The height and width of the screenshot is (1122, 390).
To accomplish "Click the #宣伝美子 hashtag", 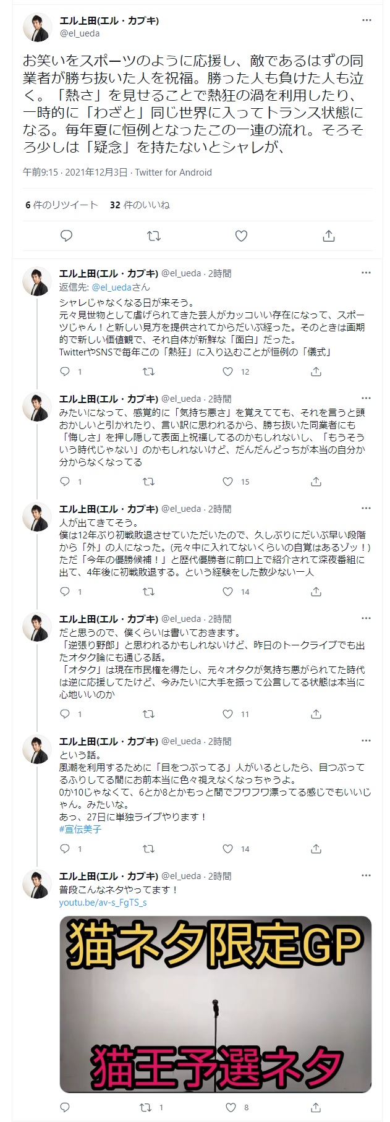I will (x=80, y=829).
